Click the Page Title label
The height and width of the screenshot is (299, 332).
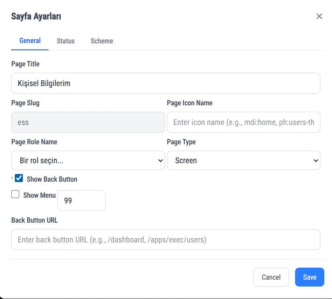pyautogui.click(x=25, y=64)
